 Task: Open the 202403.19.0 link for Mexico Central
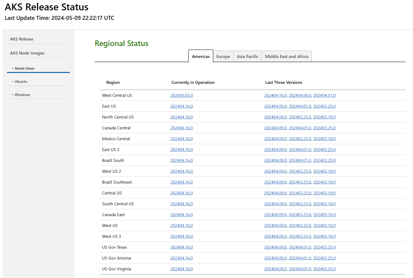324,139
